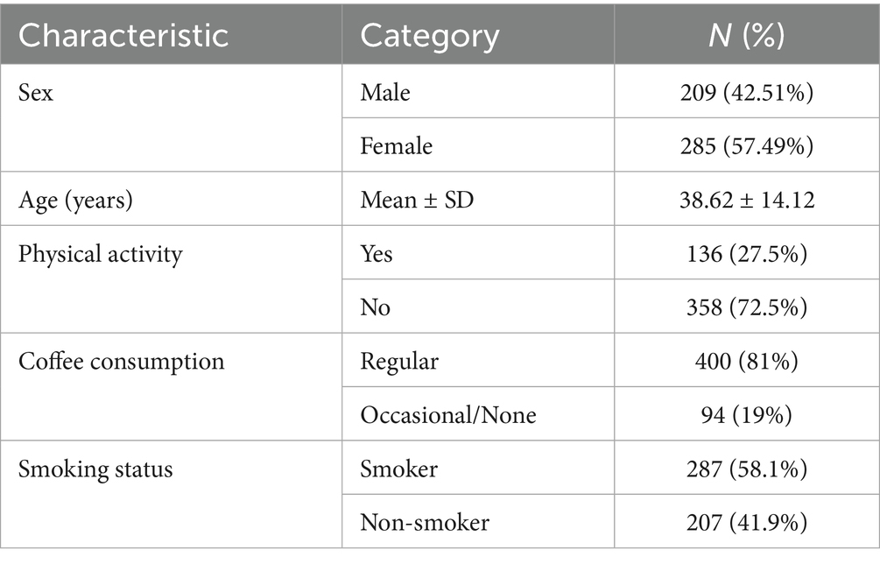Image resolution: width=880 pixels, height=564 pixels.
Task: Select the Female category cell
Action: point(396,145)
